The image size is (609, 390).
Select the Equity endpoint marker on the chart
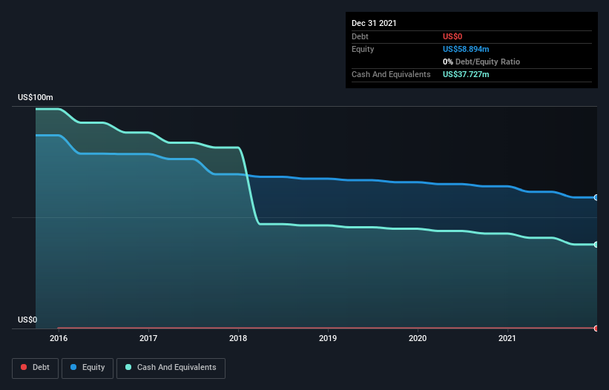596,197
